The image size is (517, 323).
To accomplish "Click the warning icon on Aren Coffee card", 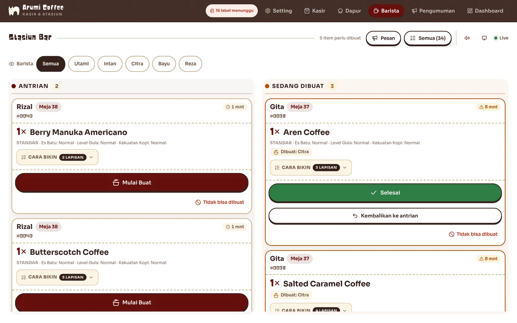I will pos(481,107).
